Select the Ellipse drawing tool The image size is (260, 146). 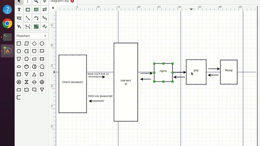coord(36,10)
